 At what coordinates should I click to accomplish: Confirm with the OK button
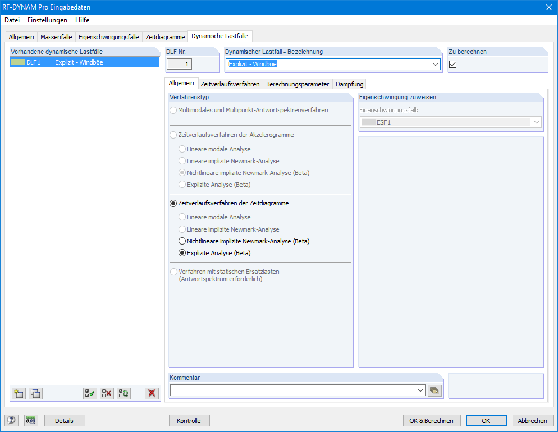[486, 421]
